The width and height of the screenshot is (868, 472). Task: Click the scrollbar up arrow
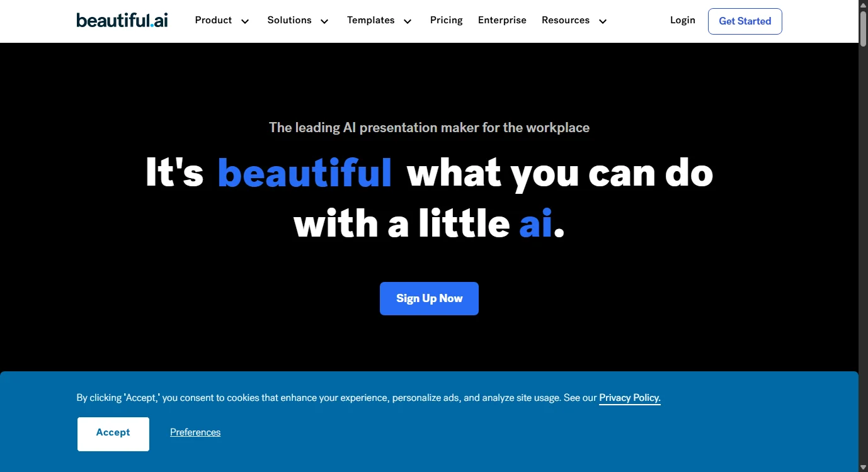click(x=863, y=4)
